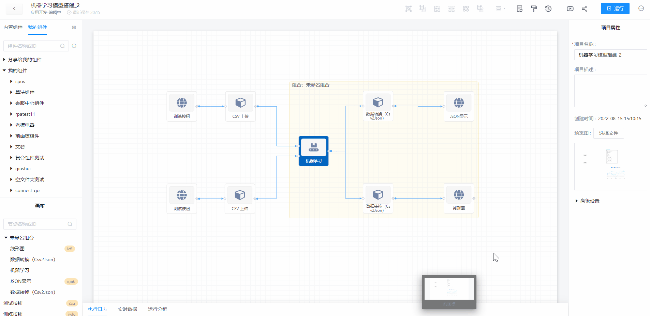Screen dimensions: 650x316
Task: Click the canvas minimap thumbnail
Action: tap(449, 289)
